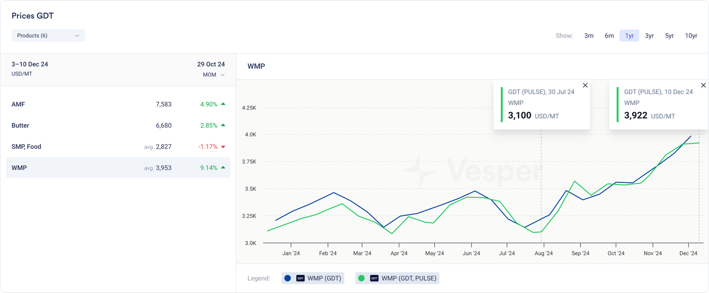Screen dimensions: 709x293
Task: Click the Dec '24 label on x-axis
Action: (688, 253)
